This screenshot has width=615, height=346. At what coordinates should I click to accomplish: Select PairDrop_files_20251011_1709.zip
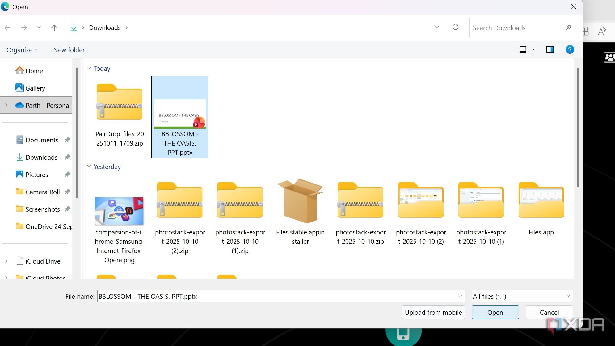point(120,115)
